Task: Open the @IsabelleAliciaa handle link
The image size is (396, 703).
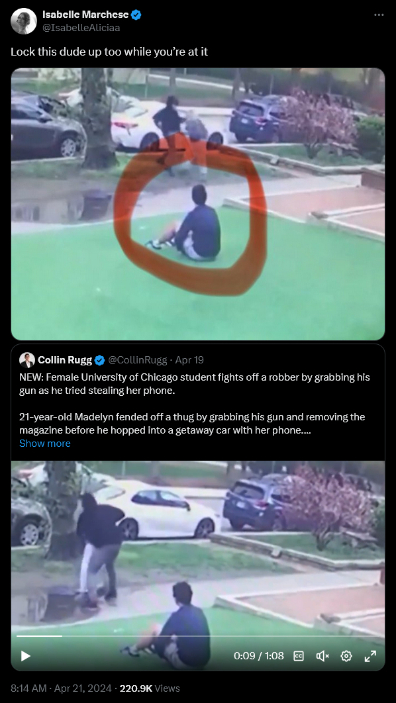Action: coord(81,28)
